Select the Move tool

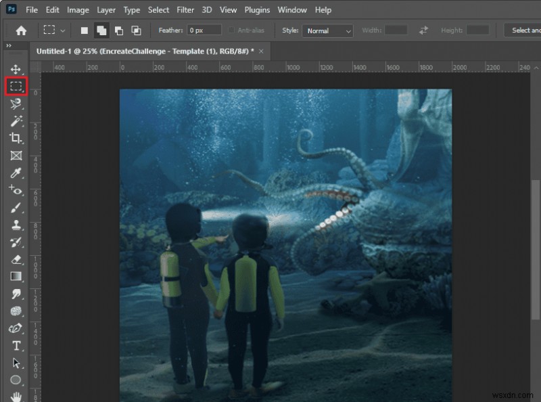16,69
